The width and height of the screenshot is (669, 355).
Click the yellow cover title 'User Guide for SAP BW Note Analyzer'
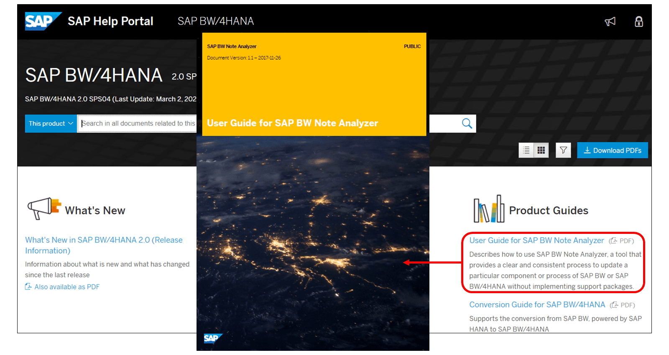click(292, 123)
